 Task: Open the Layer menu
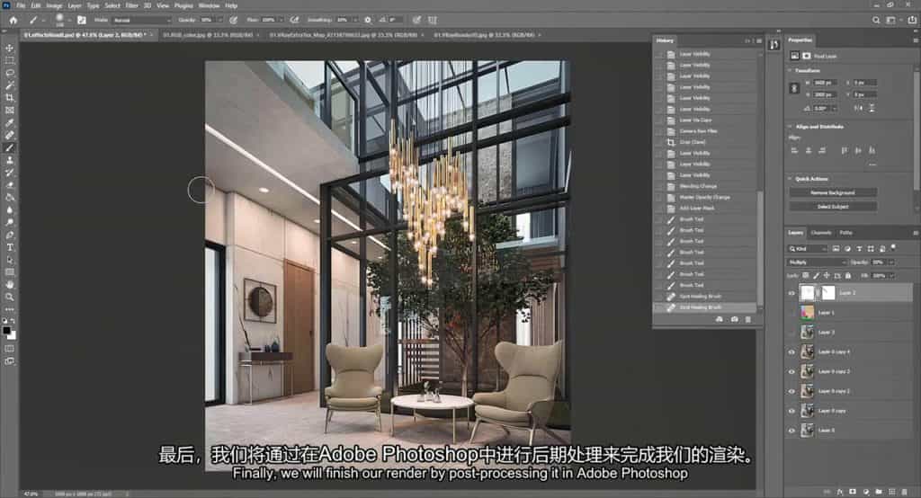(75, 5)
